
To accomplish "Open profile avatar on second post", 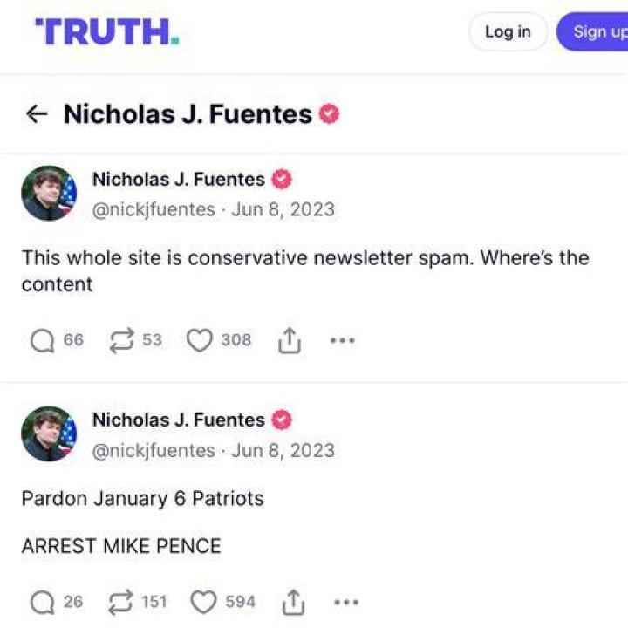I will 49,433.
